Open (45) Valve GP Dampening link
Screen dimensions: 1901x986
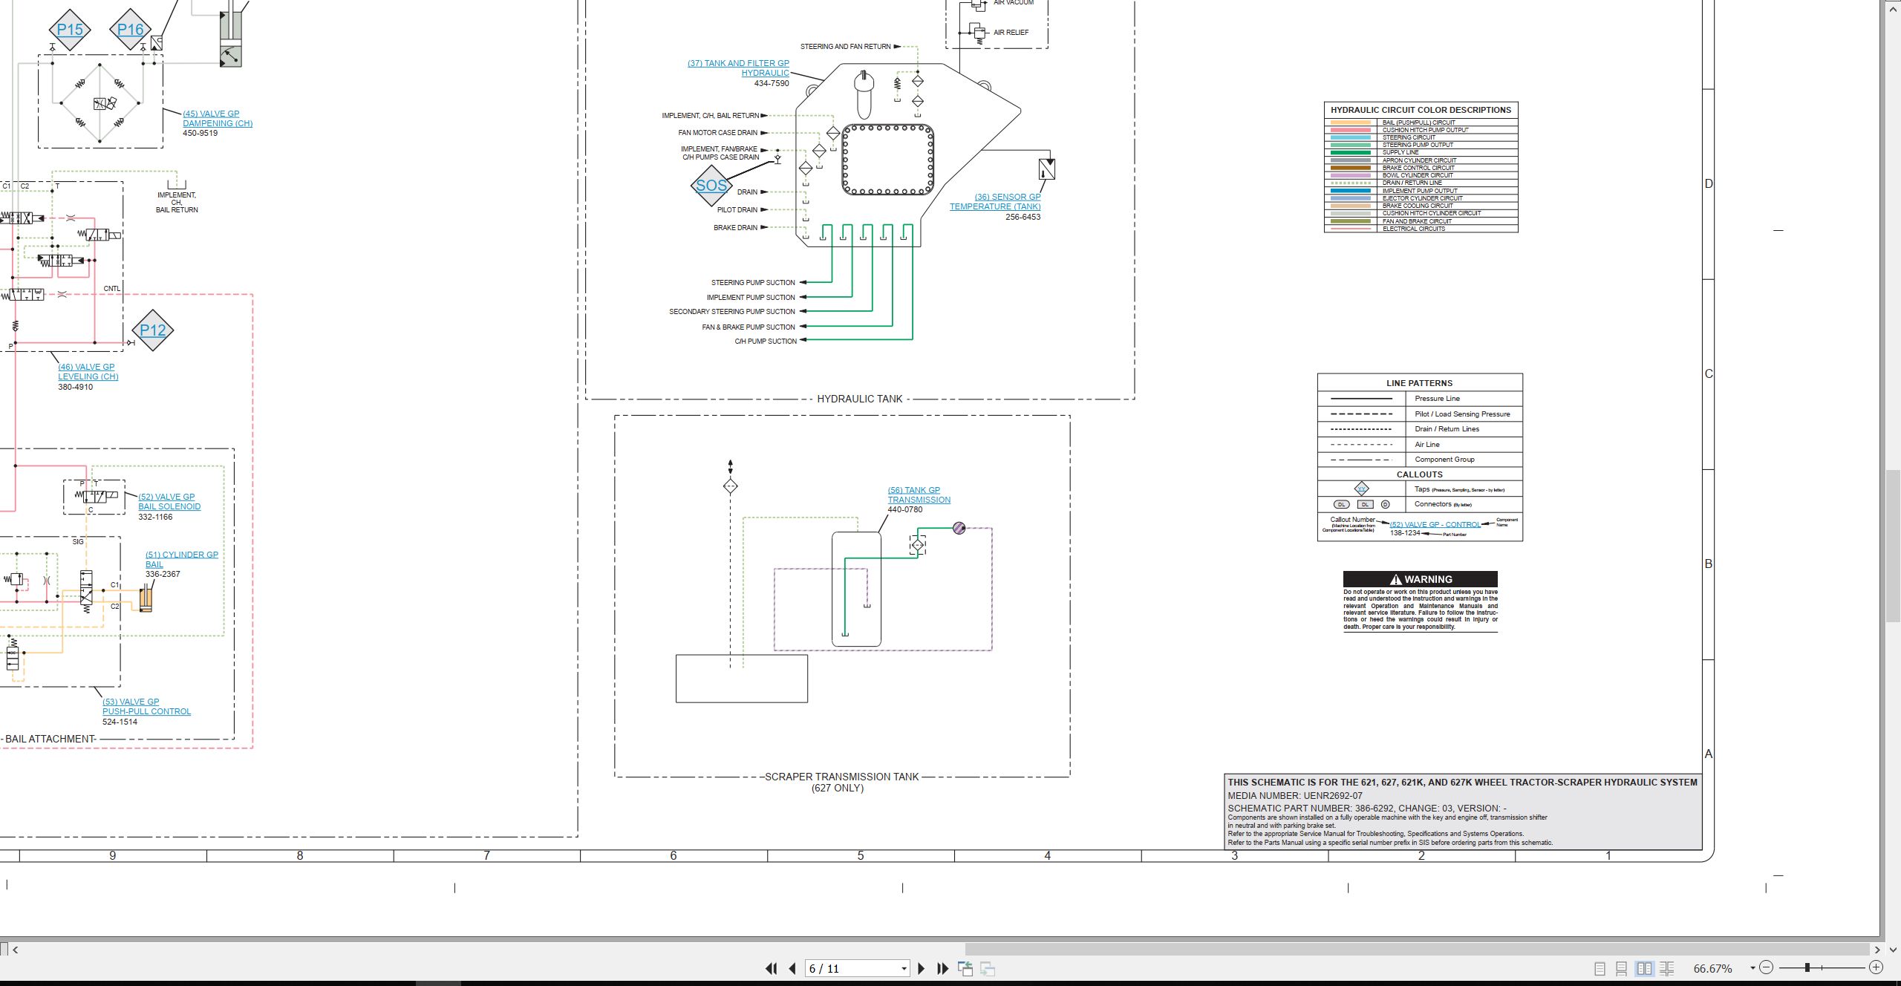218,119
